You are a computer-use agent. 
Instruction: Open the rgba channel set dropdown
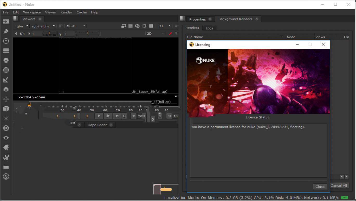[x=22, y=26]
